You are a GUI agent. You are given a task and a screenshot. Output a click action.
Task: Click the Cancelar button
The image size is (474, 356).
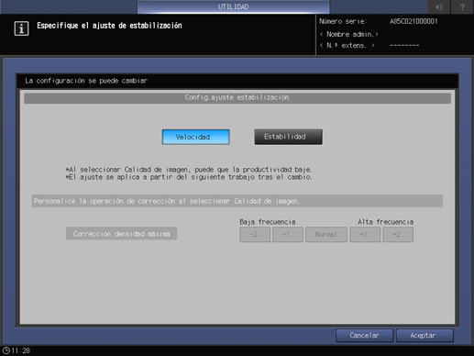[364, 336]
